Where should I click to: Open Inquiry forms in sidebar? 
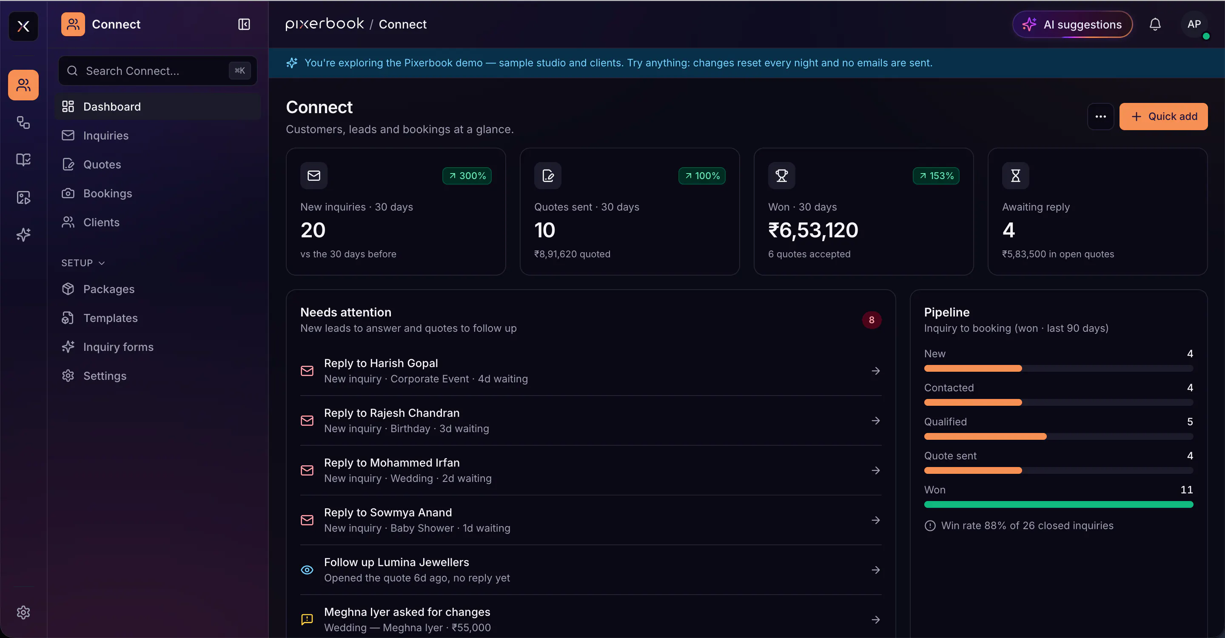pos(158,347)
